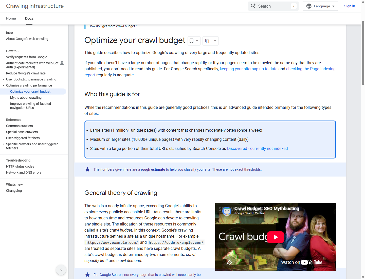This screenshot has height=279, width=365.
Task: Click the Optimize your crawl budget page title
Action: coord(135,40)
